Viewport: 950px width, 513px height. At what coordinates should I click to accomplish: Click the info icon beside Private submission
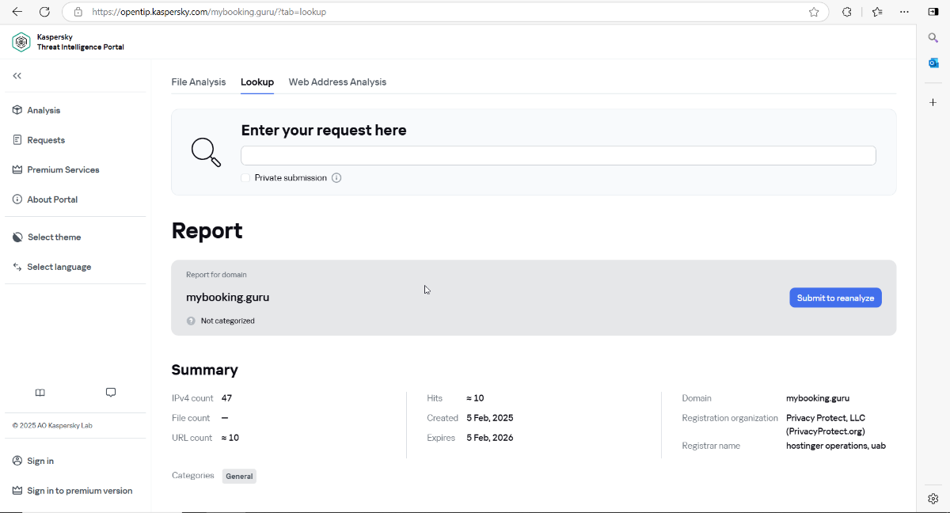click(336, 178)
